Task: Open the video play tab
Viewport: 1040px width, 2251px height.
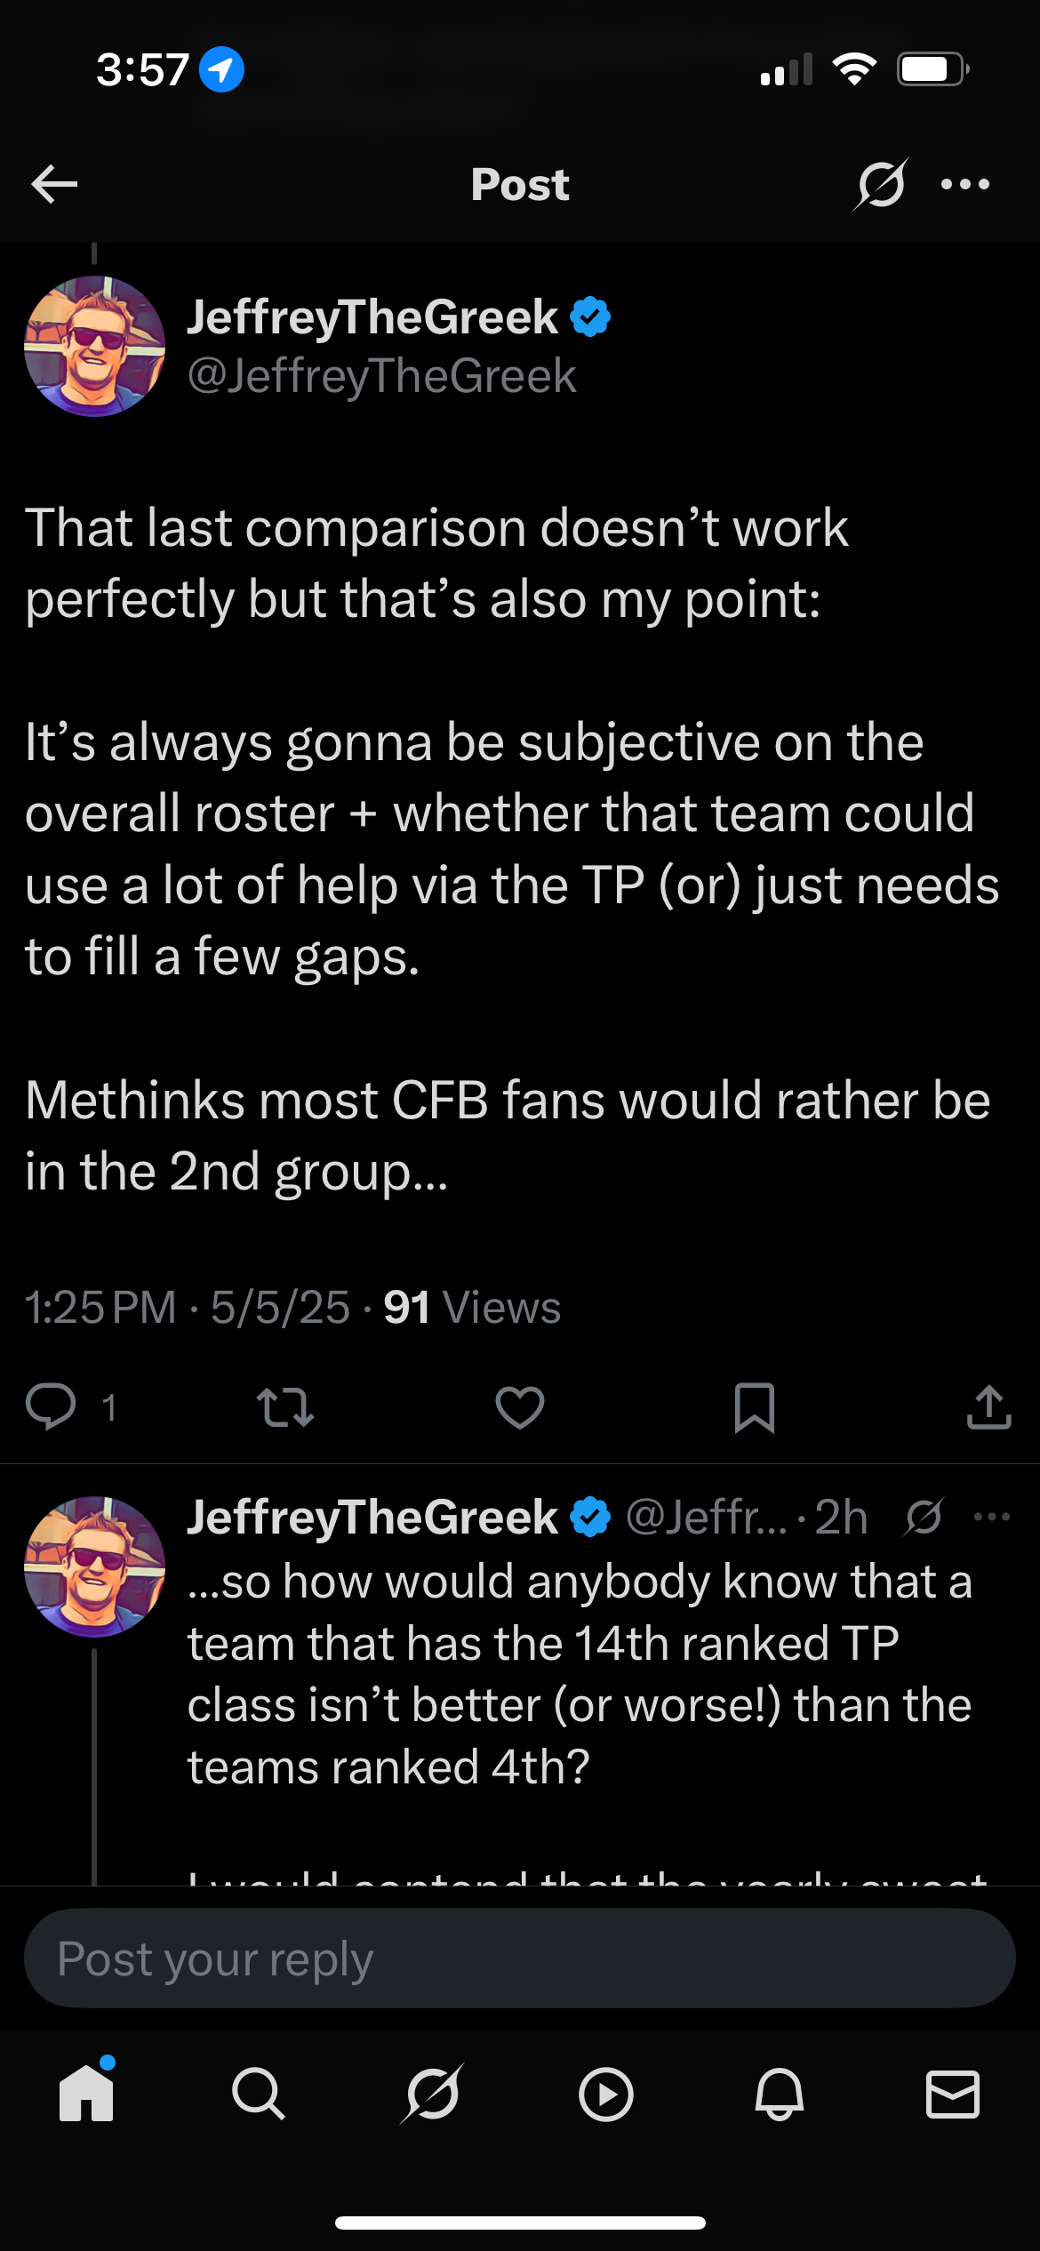Action: tap(605, 2094)
